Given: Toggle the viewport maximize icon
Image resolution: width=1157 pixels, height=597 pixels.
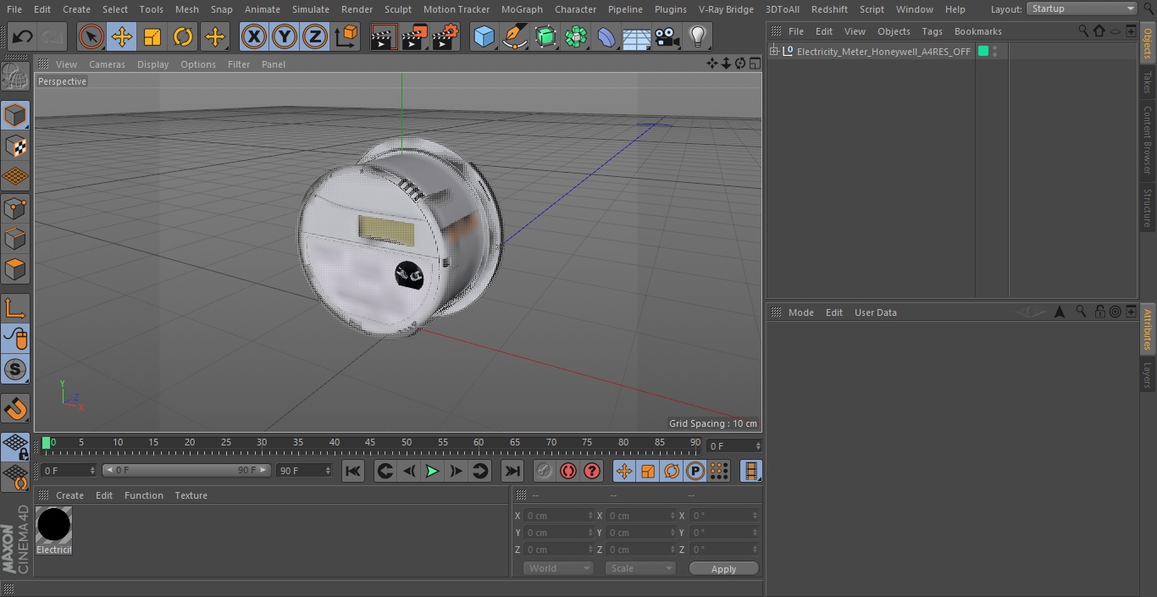Looking at the screenshot, I should (x=754, y=64).
